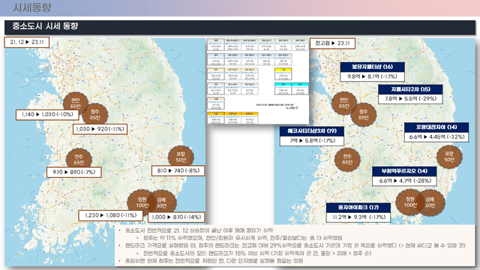This screenshot has width=480, height=270.
Task: Click the 21.12 ▶ 23.11 period label
Action: [27, 42]
